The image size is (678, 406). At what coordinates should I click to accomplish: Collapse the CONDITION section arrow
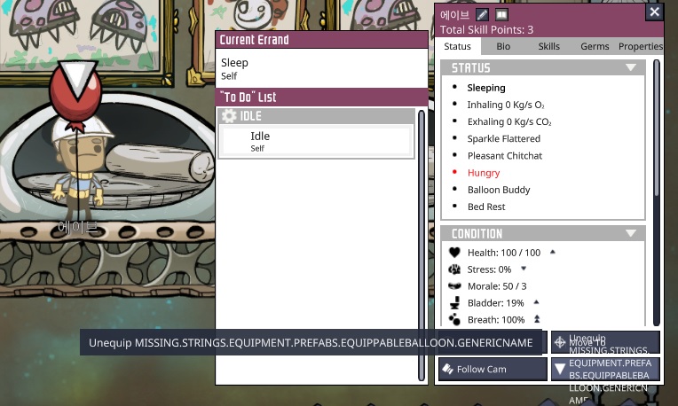[631, 234]
